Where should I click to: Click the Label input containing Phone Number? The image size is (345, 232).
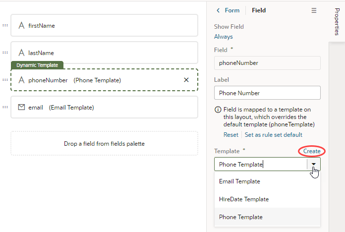[x=267, y=93]
